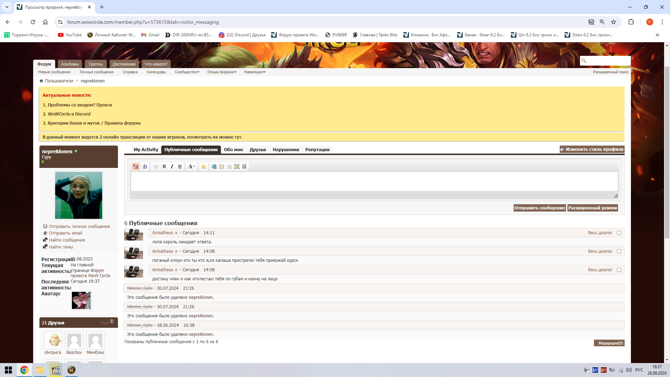670x377 pixels.
Task: Open font color dropdown in editor
Action: (191, 167)
